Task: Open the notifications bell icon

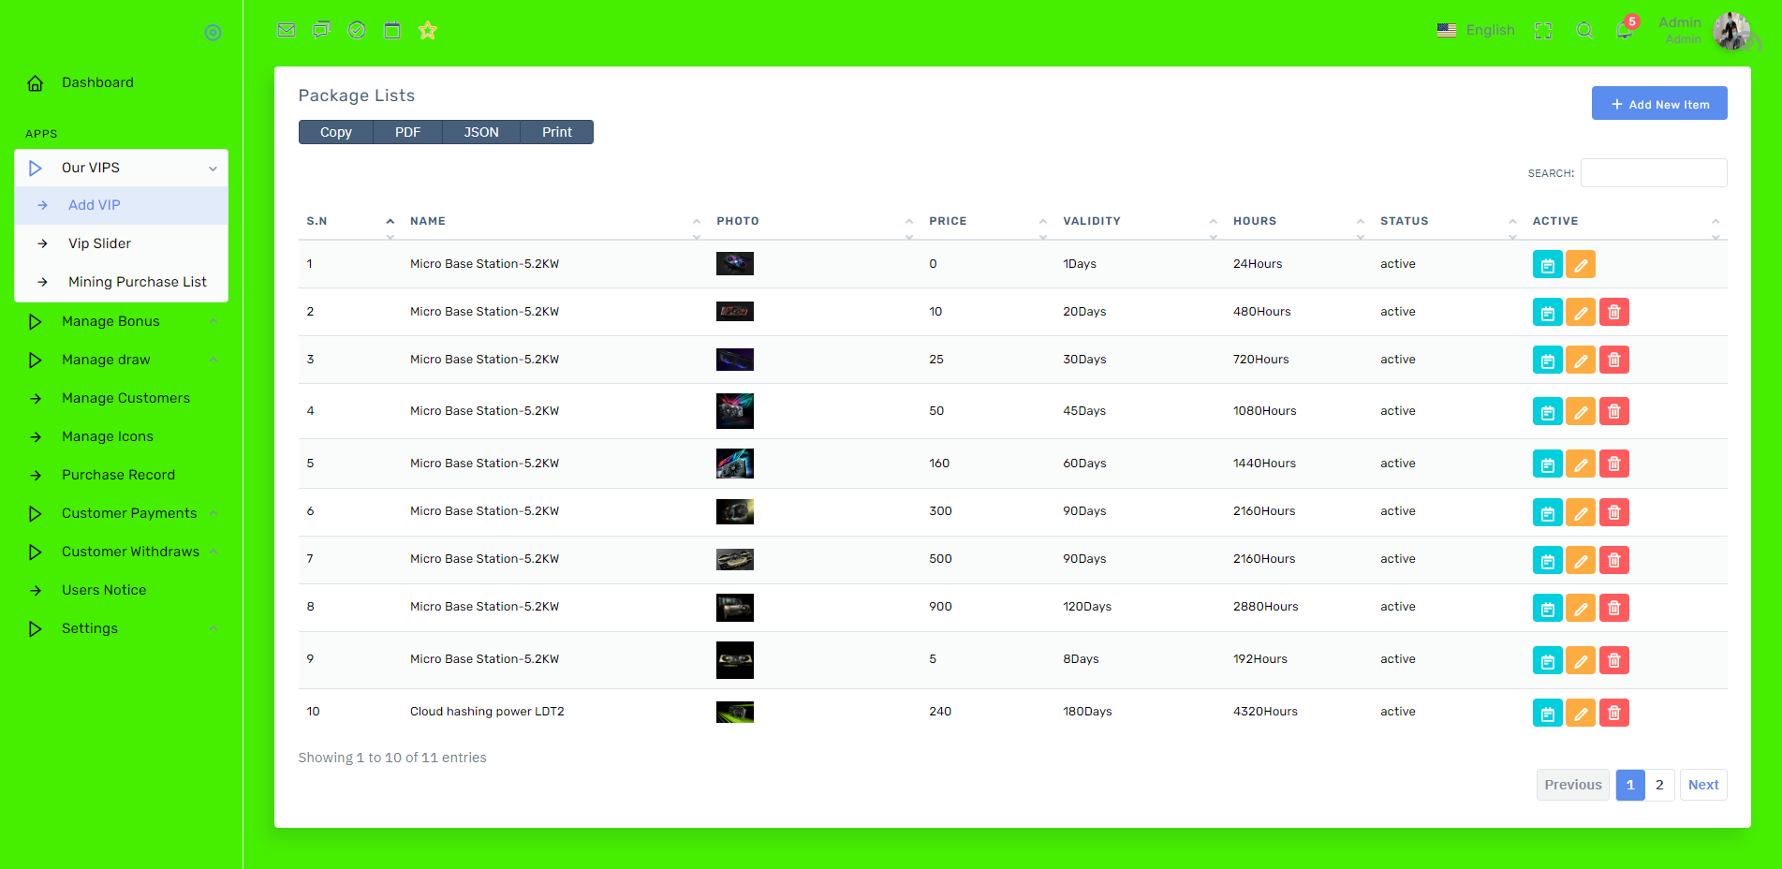Action: [x=1625, y=30]
